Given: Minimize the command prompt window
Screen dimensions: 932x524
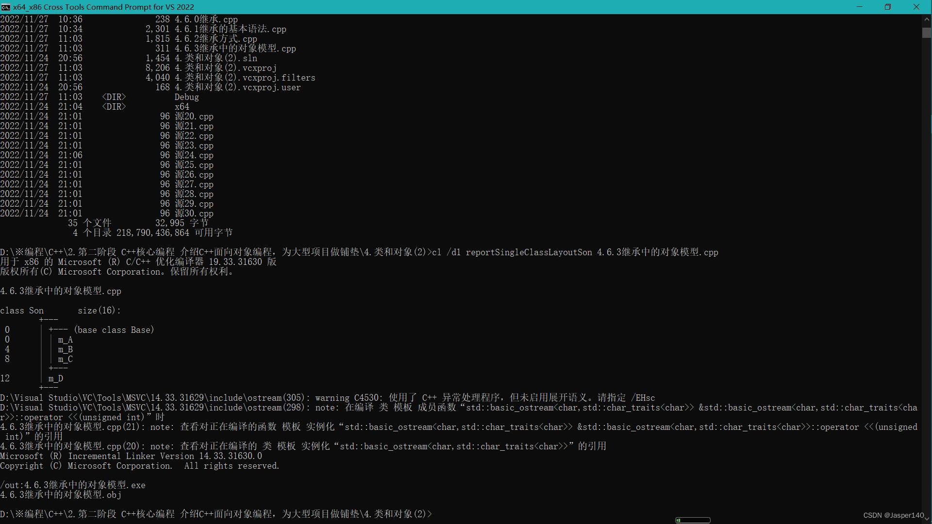Looking at the screenshot, I should click(860, 7).
